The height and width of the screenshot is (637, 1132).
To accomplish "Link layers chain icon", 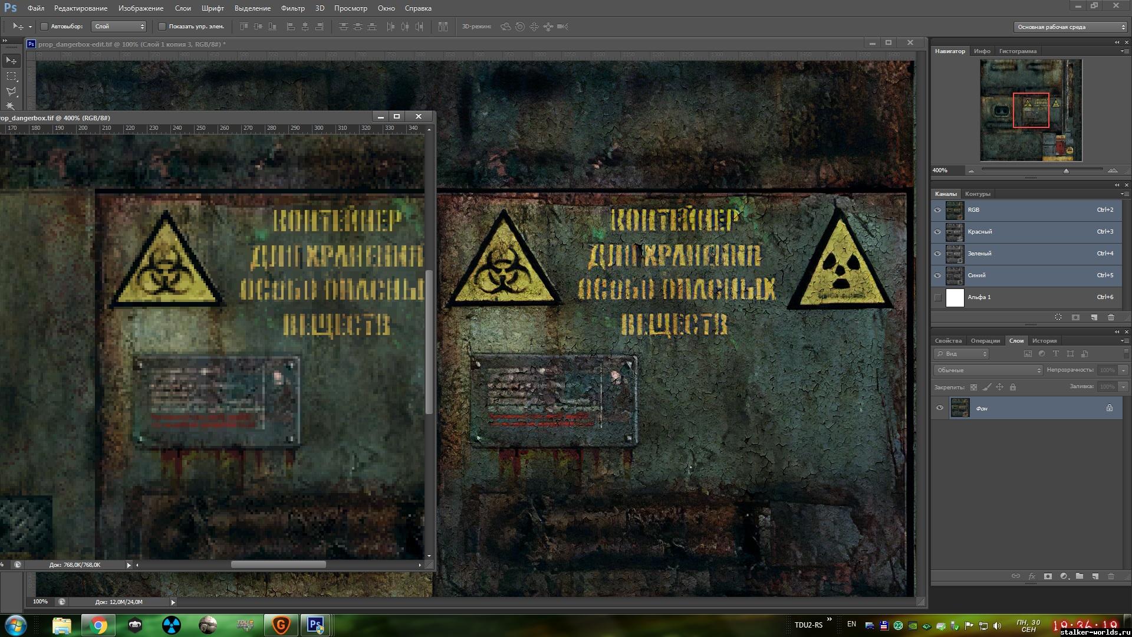I will (1016, 576).
